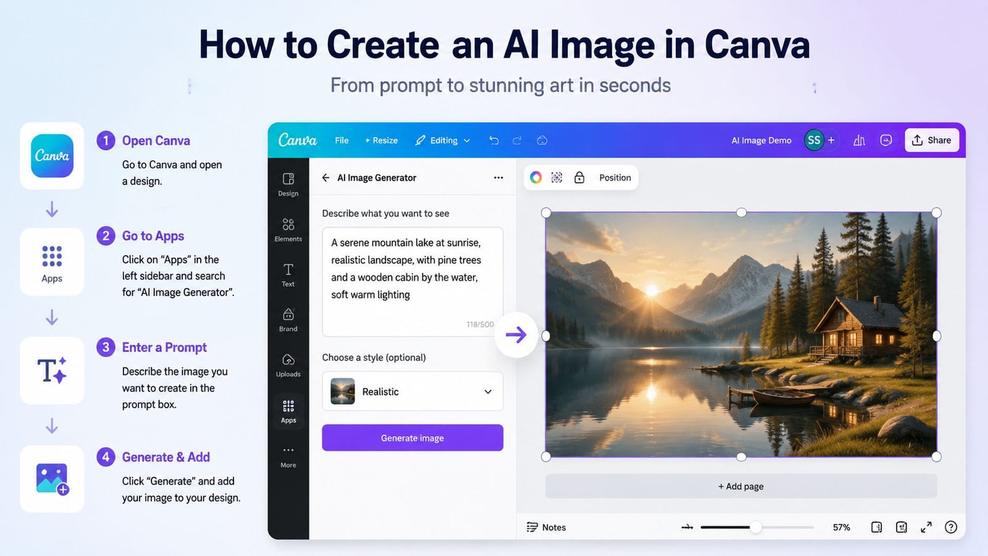Open the analytics bar chart icon
Image resolution: width=988 pixels, height=556 pixels.
859,140
